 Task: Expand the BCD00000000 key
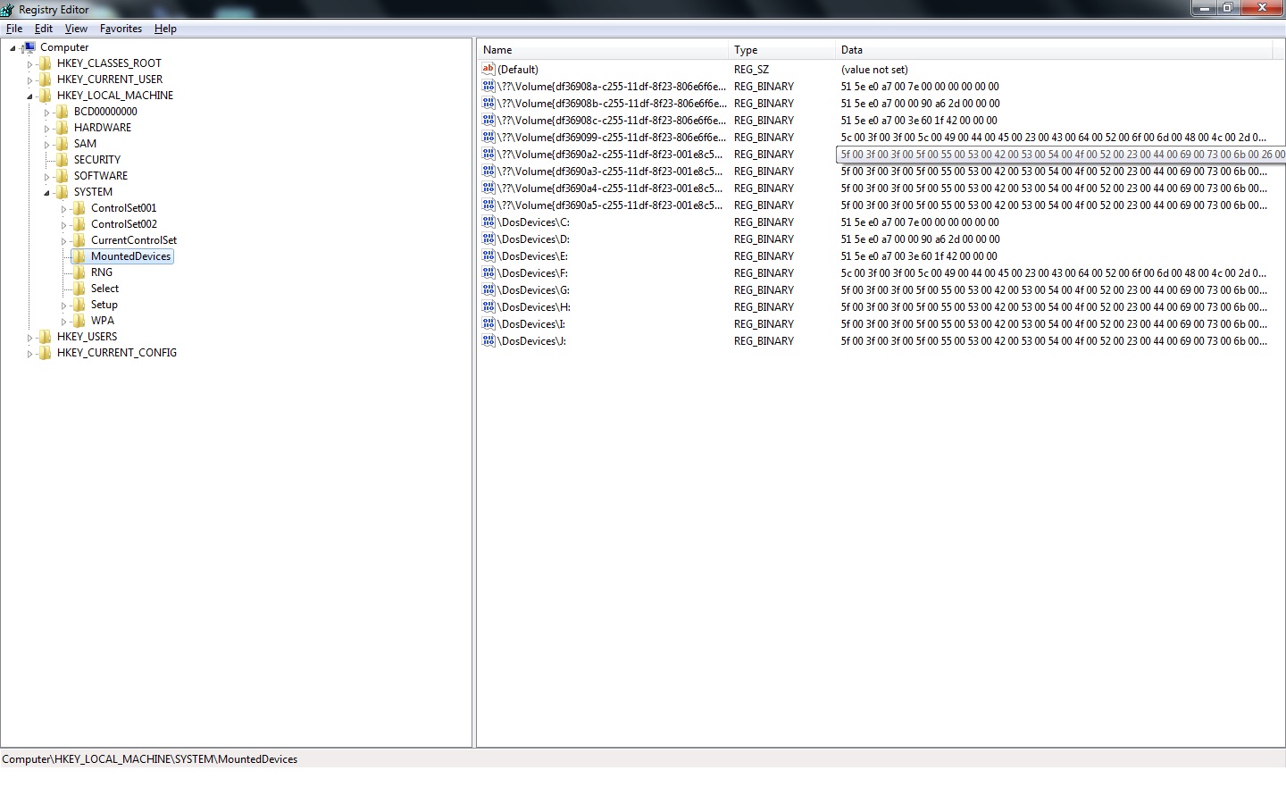coord(46,113)
